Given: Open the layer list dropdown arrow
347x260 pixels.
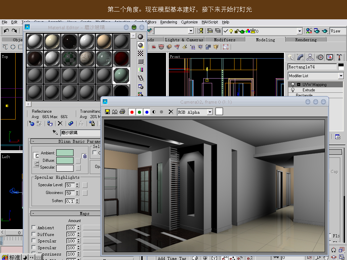Looking at the screenshot, I should tap(300, 31).
